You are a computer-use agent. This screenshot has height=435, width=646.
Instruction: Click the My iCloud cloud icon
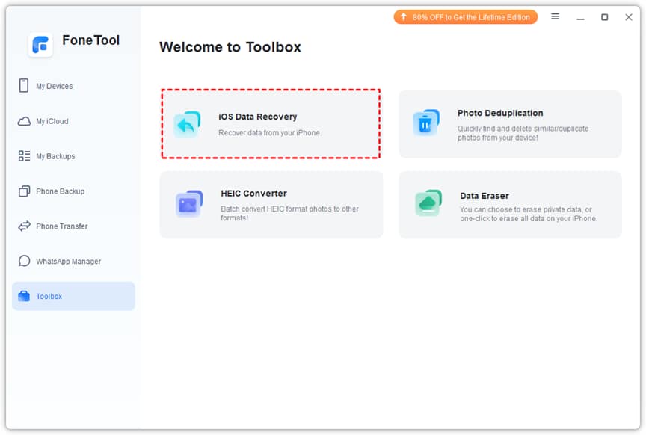[24, 121]
